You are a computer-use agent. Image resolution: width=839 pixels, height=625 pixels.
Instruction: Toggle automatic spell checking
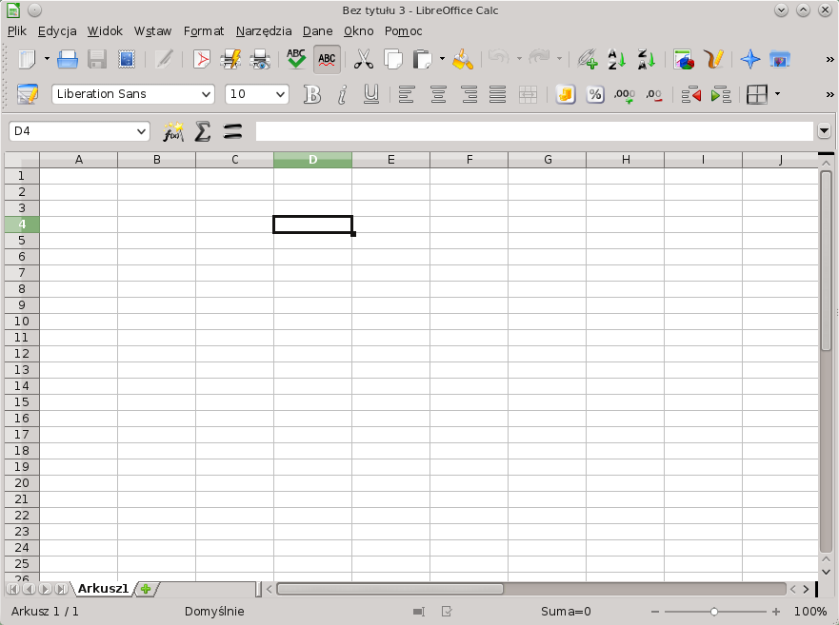click(x=327, y=60)
